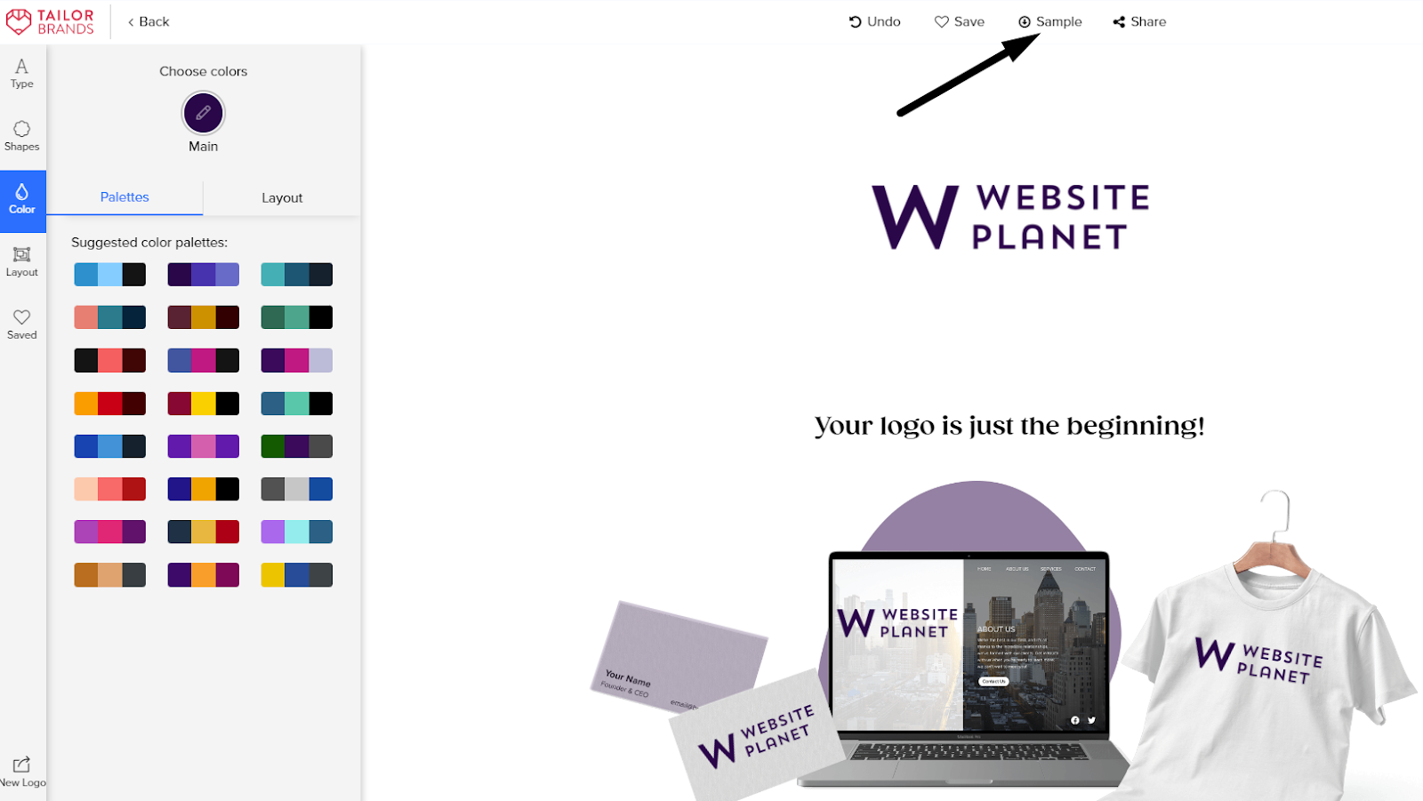The height and width of the screenshot is (801, 1423).
Task: Click the New Logo icon
Action: click(22, 772)
